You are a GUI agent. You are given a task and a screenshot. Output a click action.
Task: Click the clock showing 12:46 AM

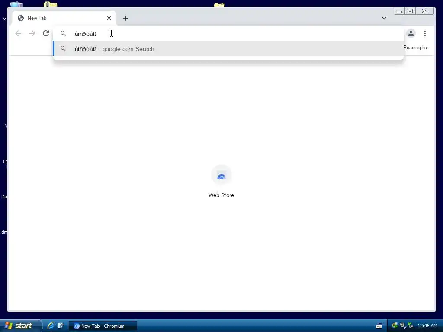427,326
